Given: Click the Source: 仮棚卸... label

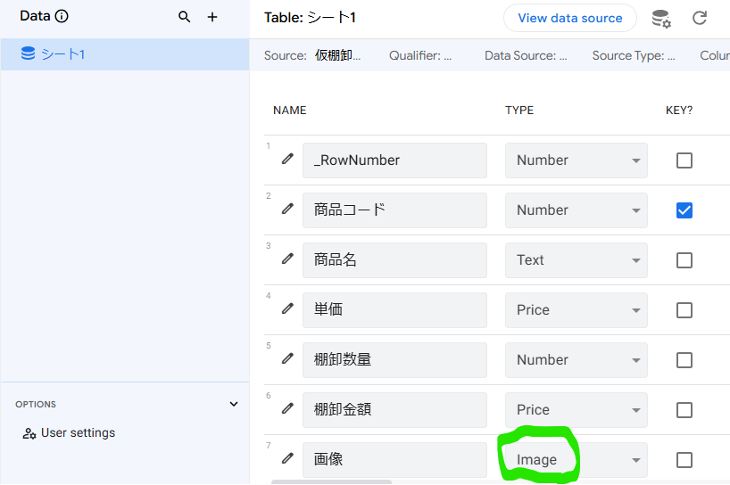Looking at the screenshot, I should pyautogui.click(x=312, y=55).
